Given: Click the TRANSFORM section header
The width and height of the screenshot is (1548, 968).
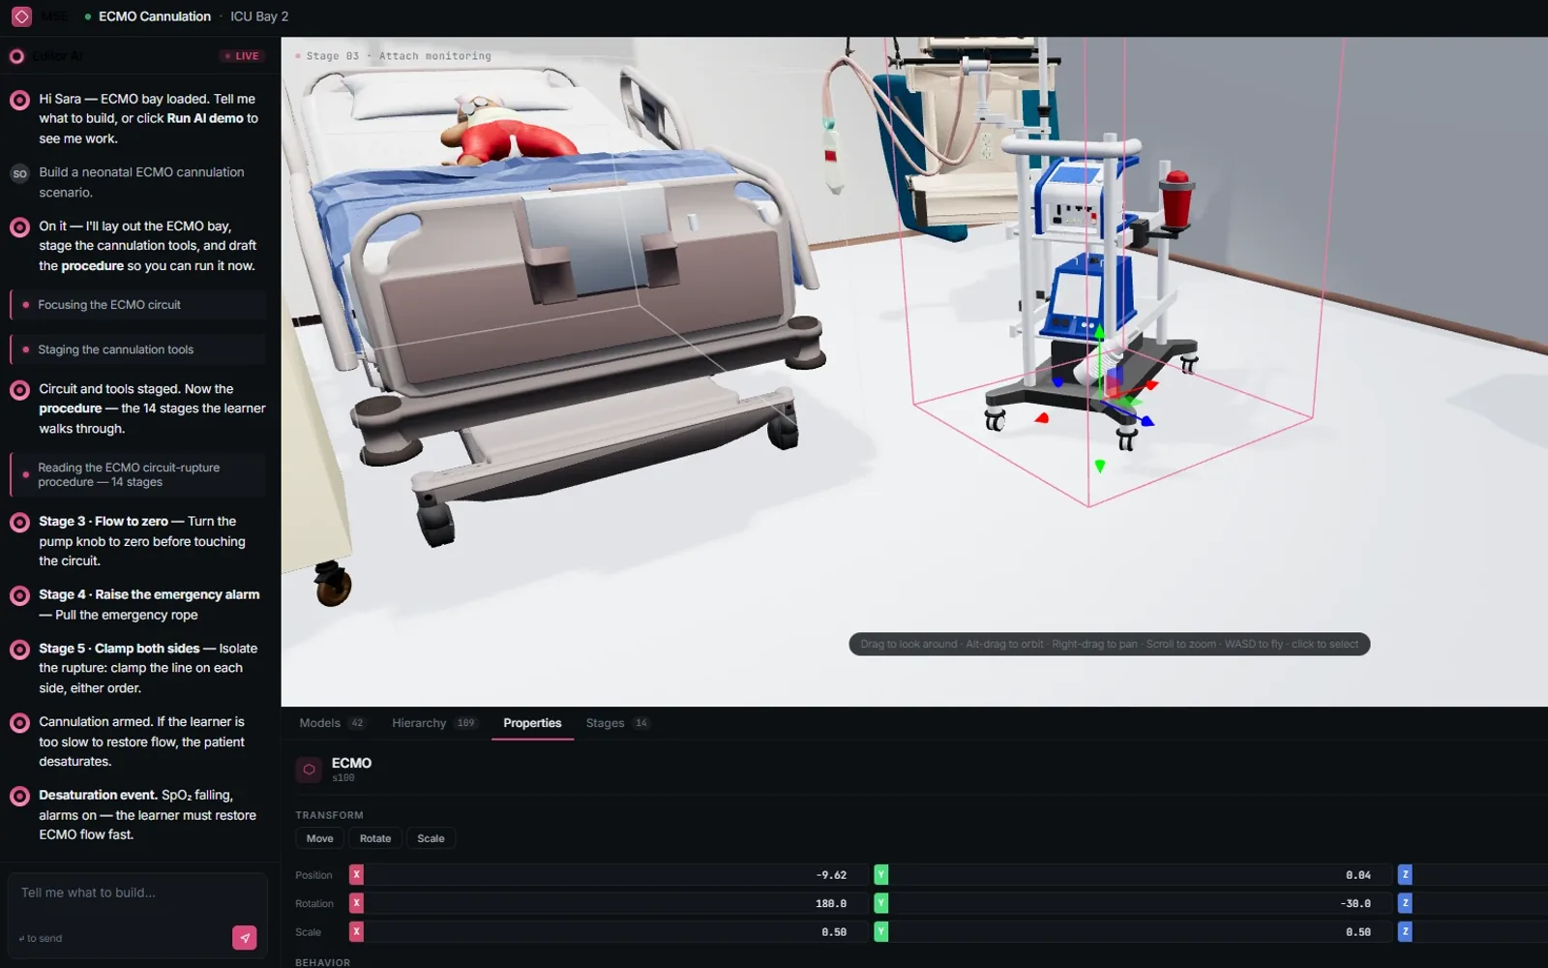Looking at the screenshot, I should [x=329, y=815].
